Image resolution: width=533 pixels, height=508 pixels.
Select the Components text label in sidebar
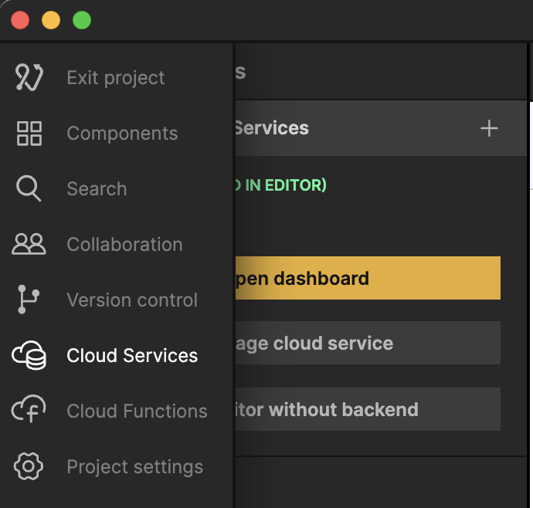click(x=122, y=134)
